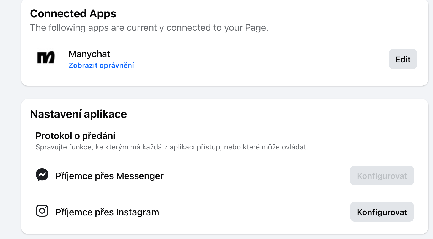Click the Nastavení aplikace heading
The width and height of the screenshot is (433, 239).
coord(78,114)
